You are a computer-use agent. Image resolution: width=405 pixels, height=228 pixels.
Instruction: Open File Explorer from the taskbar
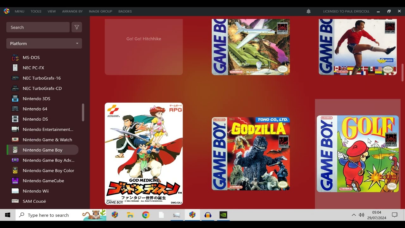point(130,215)
